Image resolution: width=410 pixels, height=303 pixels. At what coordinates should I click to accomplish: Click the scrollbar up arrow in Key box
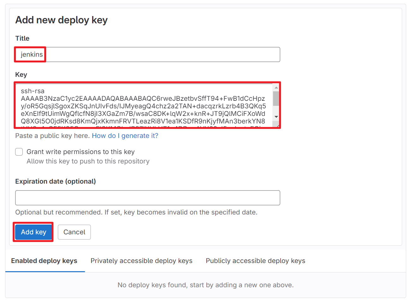[276, 88]
